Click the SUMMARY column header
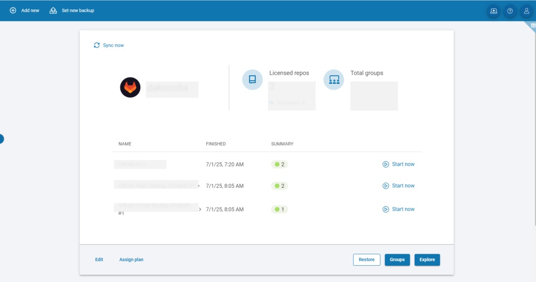Screen dimensions: 536x282 [282, 144]
